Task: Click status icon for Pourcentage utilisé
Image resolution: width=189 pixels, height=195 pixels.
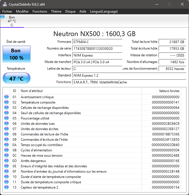Action: click(x=6, y=118)
